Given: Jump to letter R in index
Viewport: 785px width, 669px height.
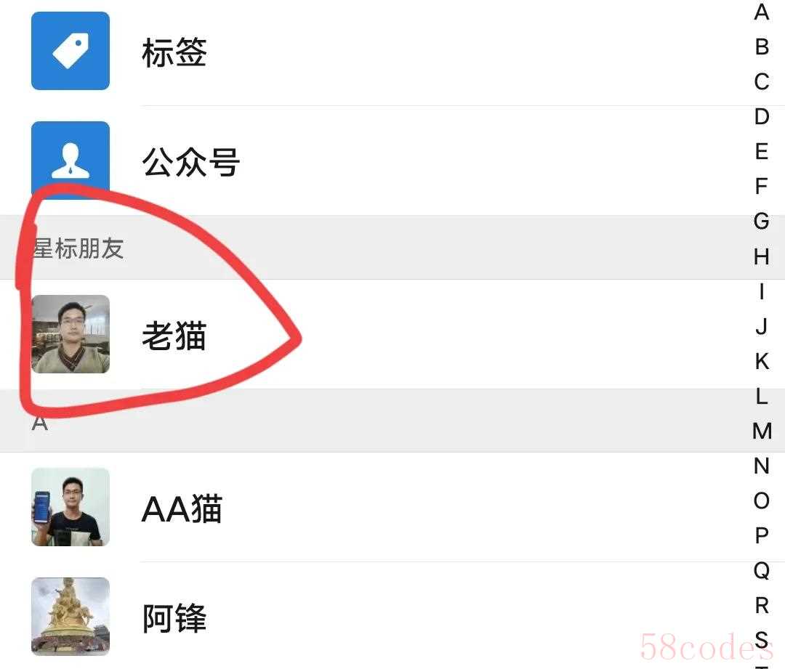Looking at the screenshot, I should pyautogui.click(x=762, y=606).
